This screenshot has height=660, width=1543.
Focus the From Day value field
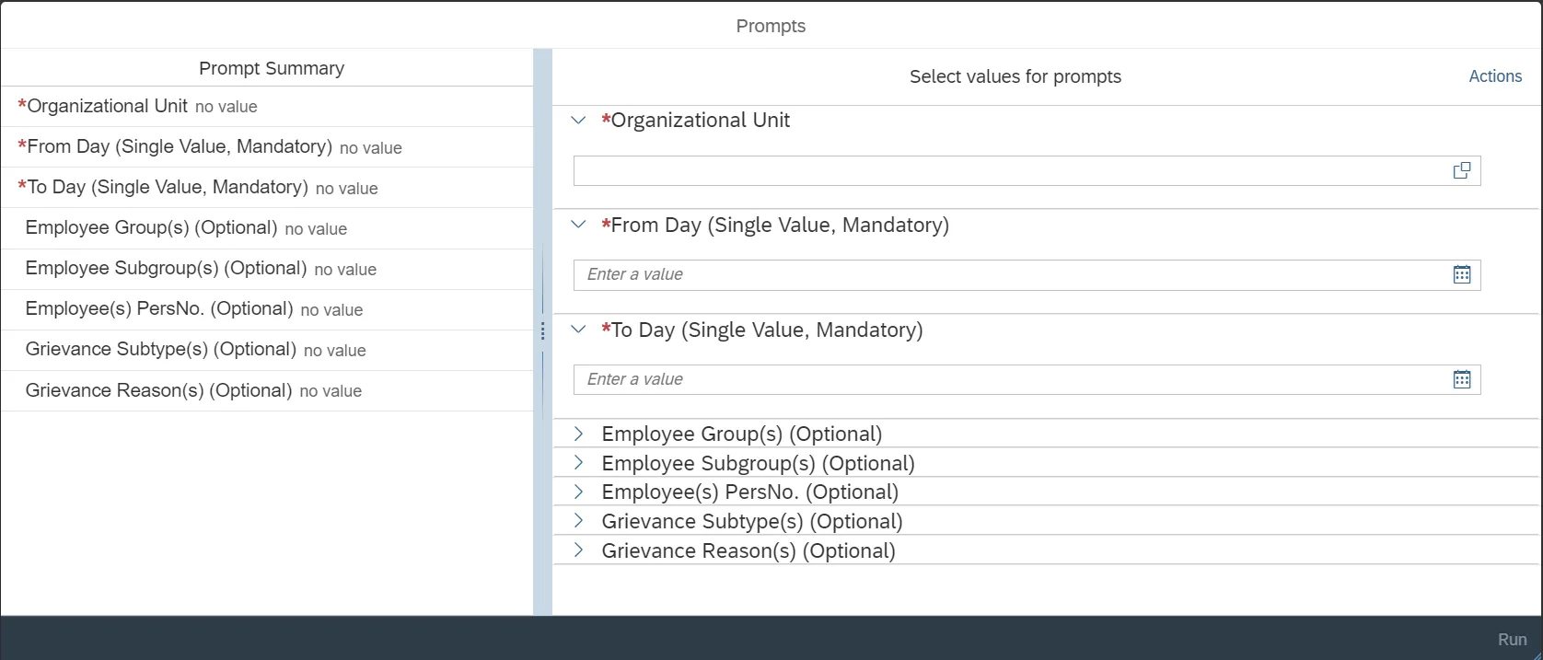[x=1008, y=274]
